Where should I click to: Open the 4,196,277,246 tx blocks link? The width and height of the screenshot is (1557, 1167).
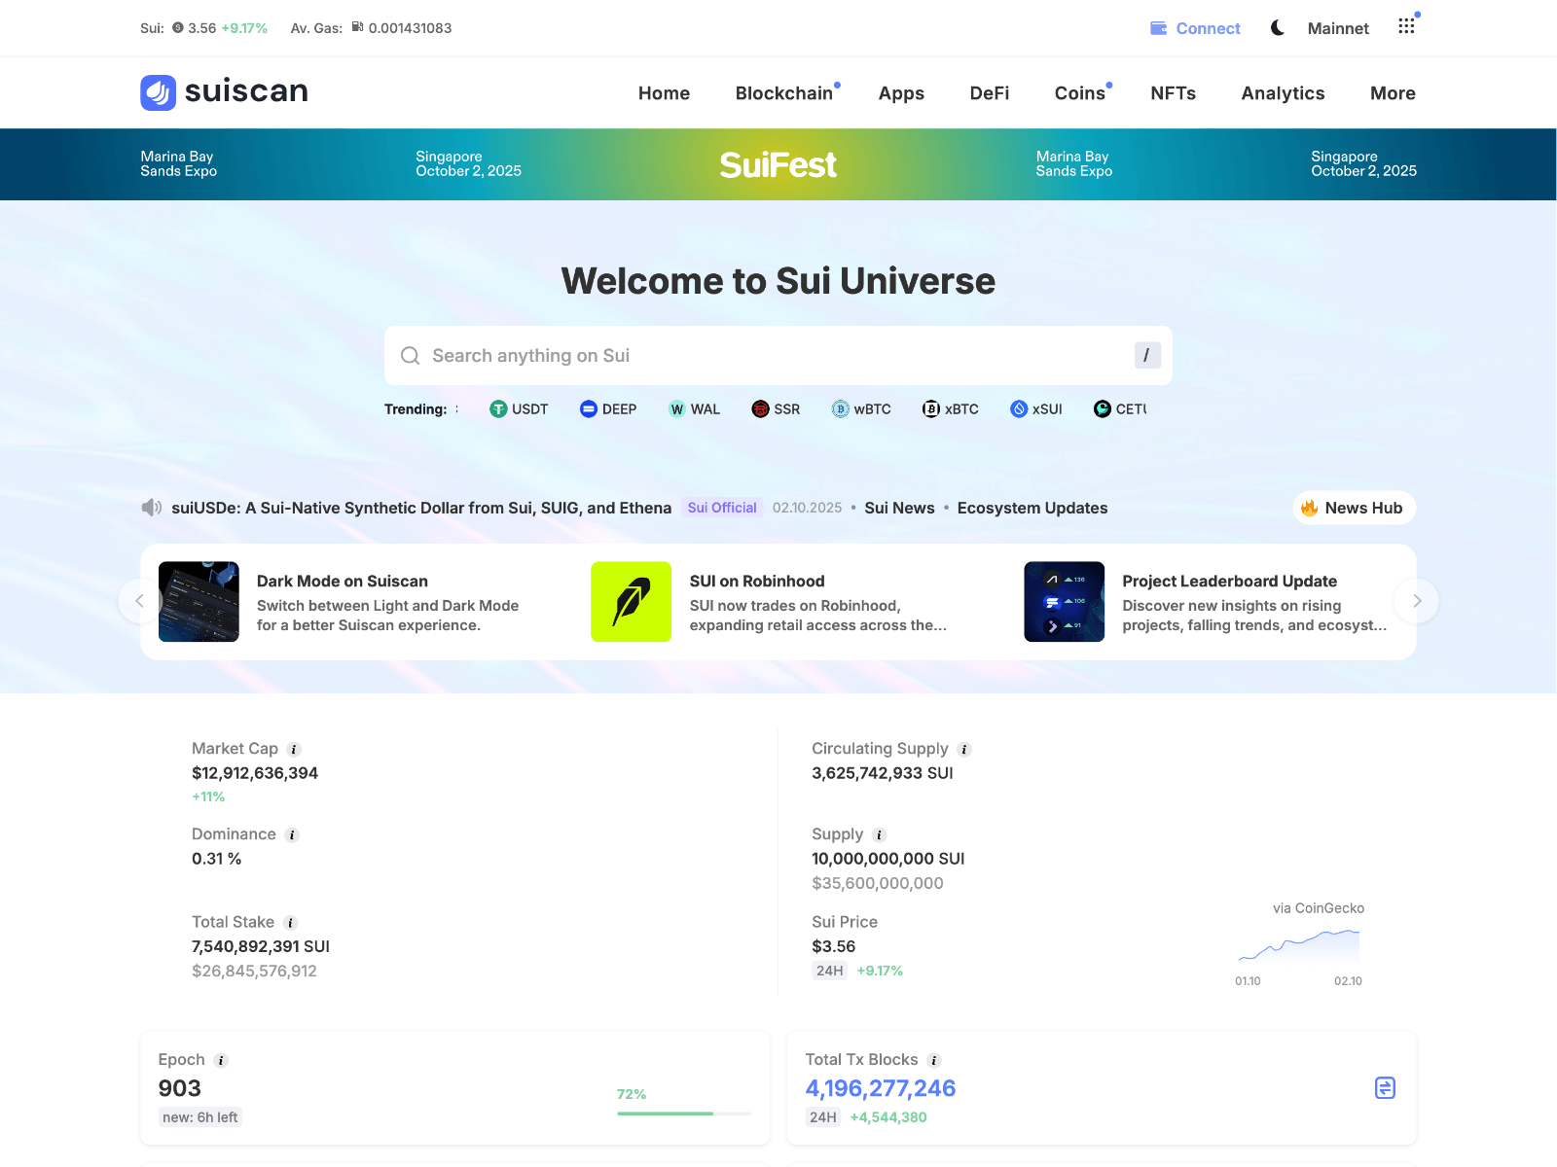881,1088
